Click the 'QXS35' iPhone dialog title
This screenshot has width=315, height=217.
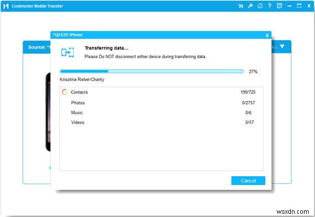click(x=68, y=35)
